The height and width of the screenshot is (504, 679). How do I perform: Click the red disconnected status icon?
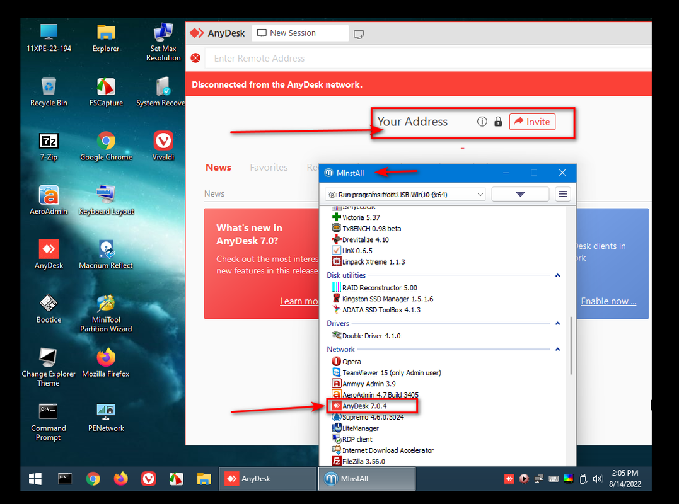point(195,58)
